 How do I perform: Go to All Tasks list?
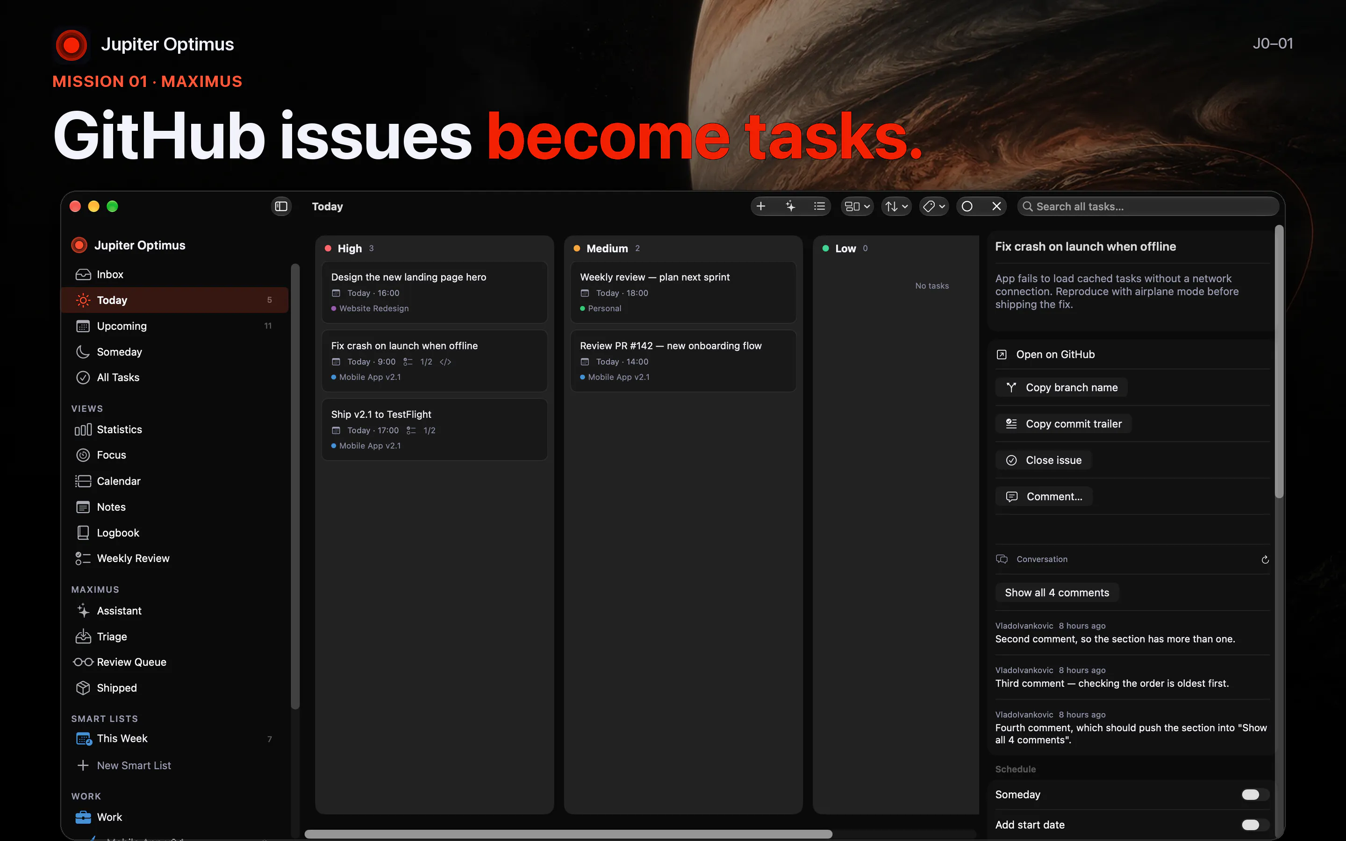[175, 378]
